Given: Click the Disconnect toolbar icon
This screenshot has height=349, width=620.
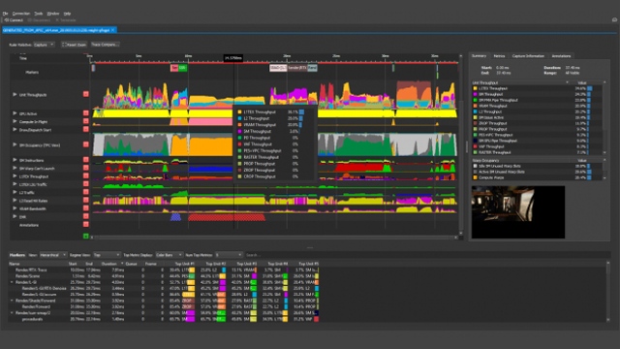Looking at the screenshot, I should [x=39, y=20].
